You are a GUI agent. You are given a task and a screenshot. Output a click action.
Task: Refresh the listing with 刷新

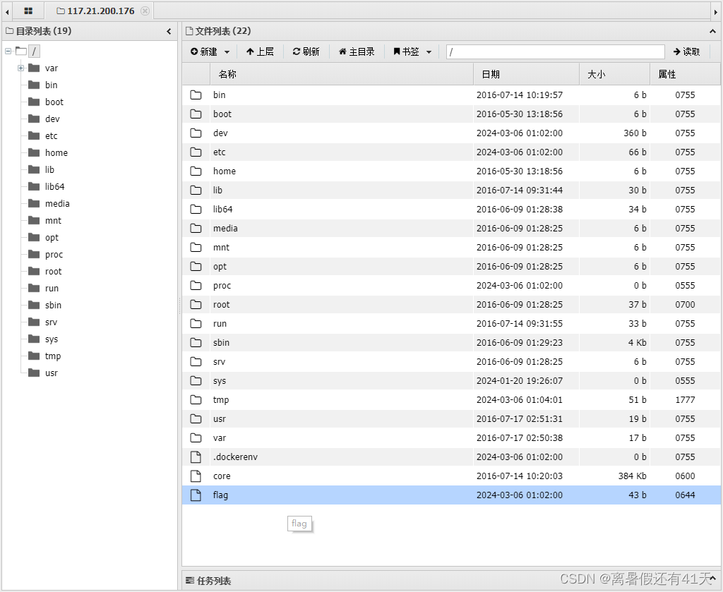pyautogui.click(x=306, y=52)
